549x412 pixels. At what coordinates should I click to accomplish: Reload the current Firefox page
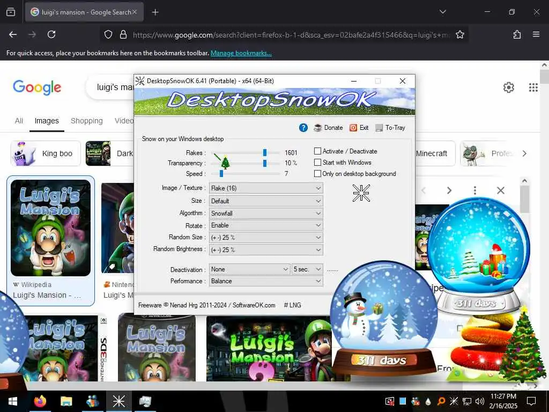(x=51, y=34)
